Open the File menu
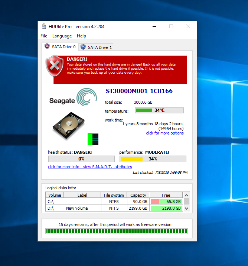The width and height of the screenshot is (248, 266). click(x=44, y=36)
